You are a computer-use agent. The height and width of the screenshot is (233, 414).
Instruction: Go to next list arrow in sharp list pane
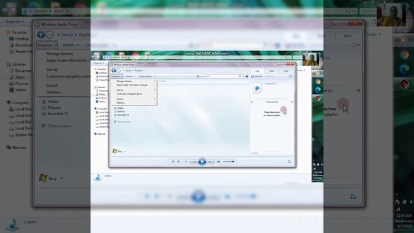coord(292,102)
